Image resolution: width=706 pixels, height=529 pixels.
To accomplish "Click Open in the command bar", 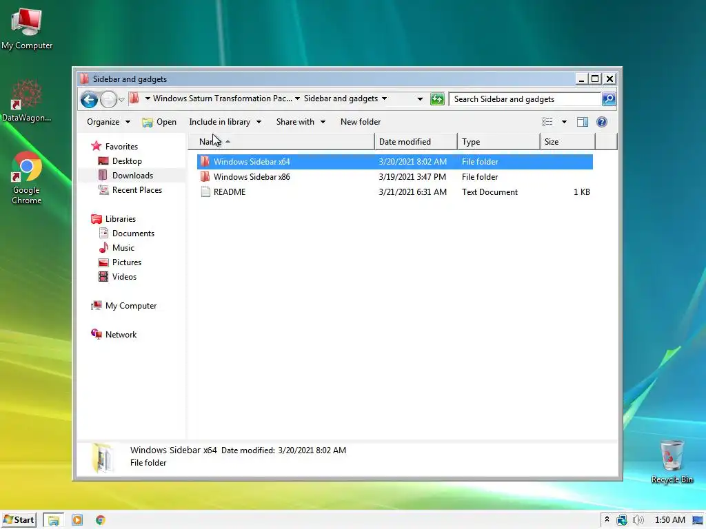I will (159, 122).
